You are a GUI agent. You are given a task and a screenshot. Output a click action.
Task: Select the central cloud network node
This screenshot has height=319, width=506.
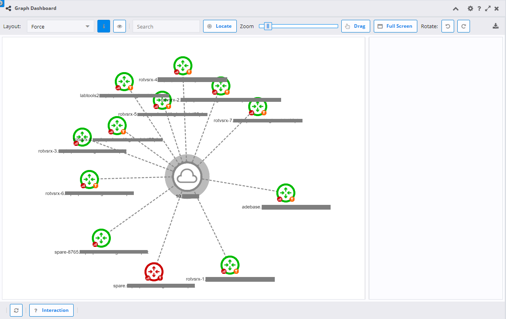coord(187,176)
